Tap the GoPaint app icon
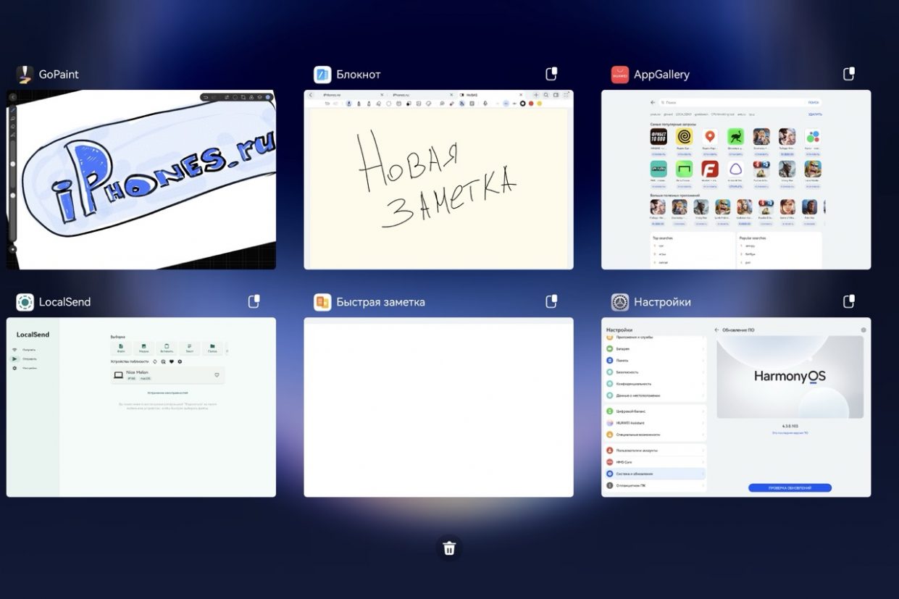899x599 pixels. click(x=25, y=75)
